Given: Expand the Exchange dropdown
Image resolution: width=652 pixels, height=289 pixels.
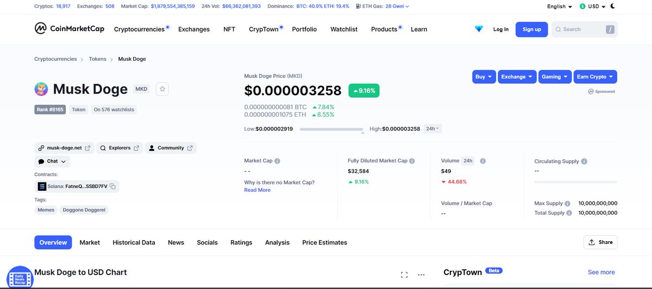Looking at the screenshot, I should [517, 77].
